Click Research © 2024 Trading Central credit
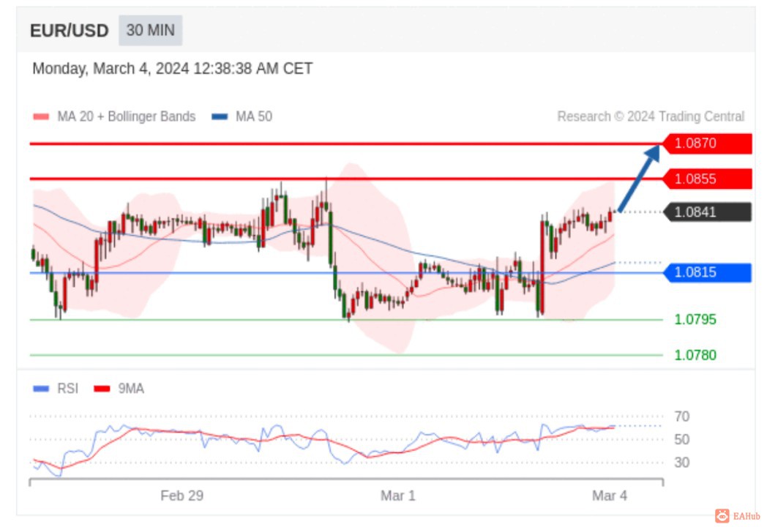767x527 pixels. (651, 116)
